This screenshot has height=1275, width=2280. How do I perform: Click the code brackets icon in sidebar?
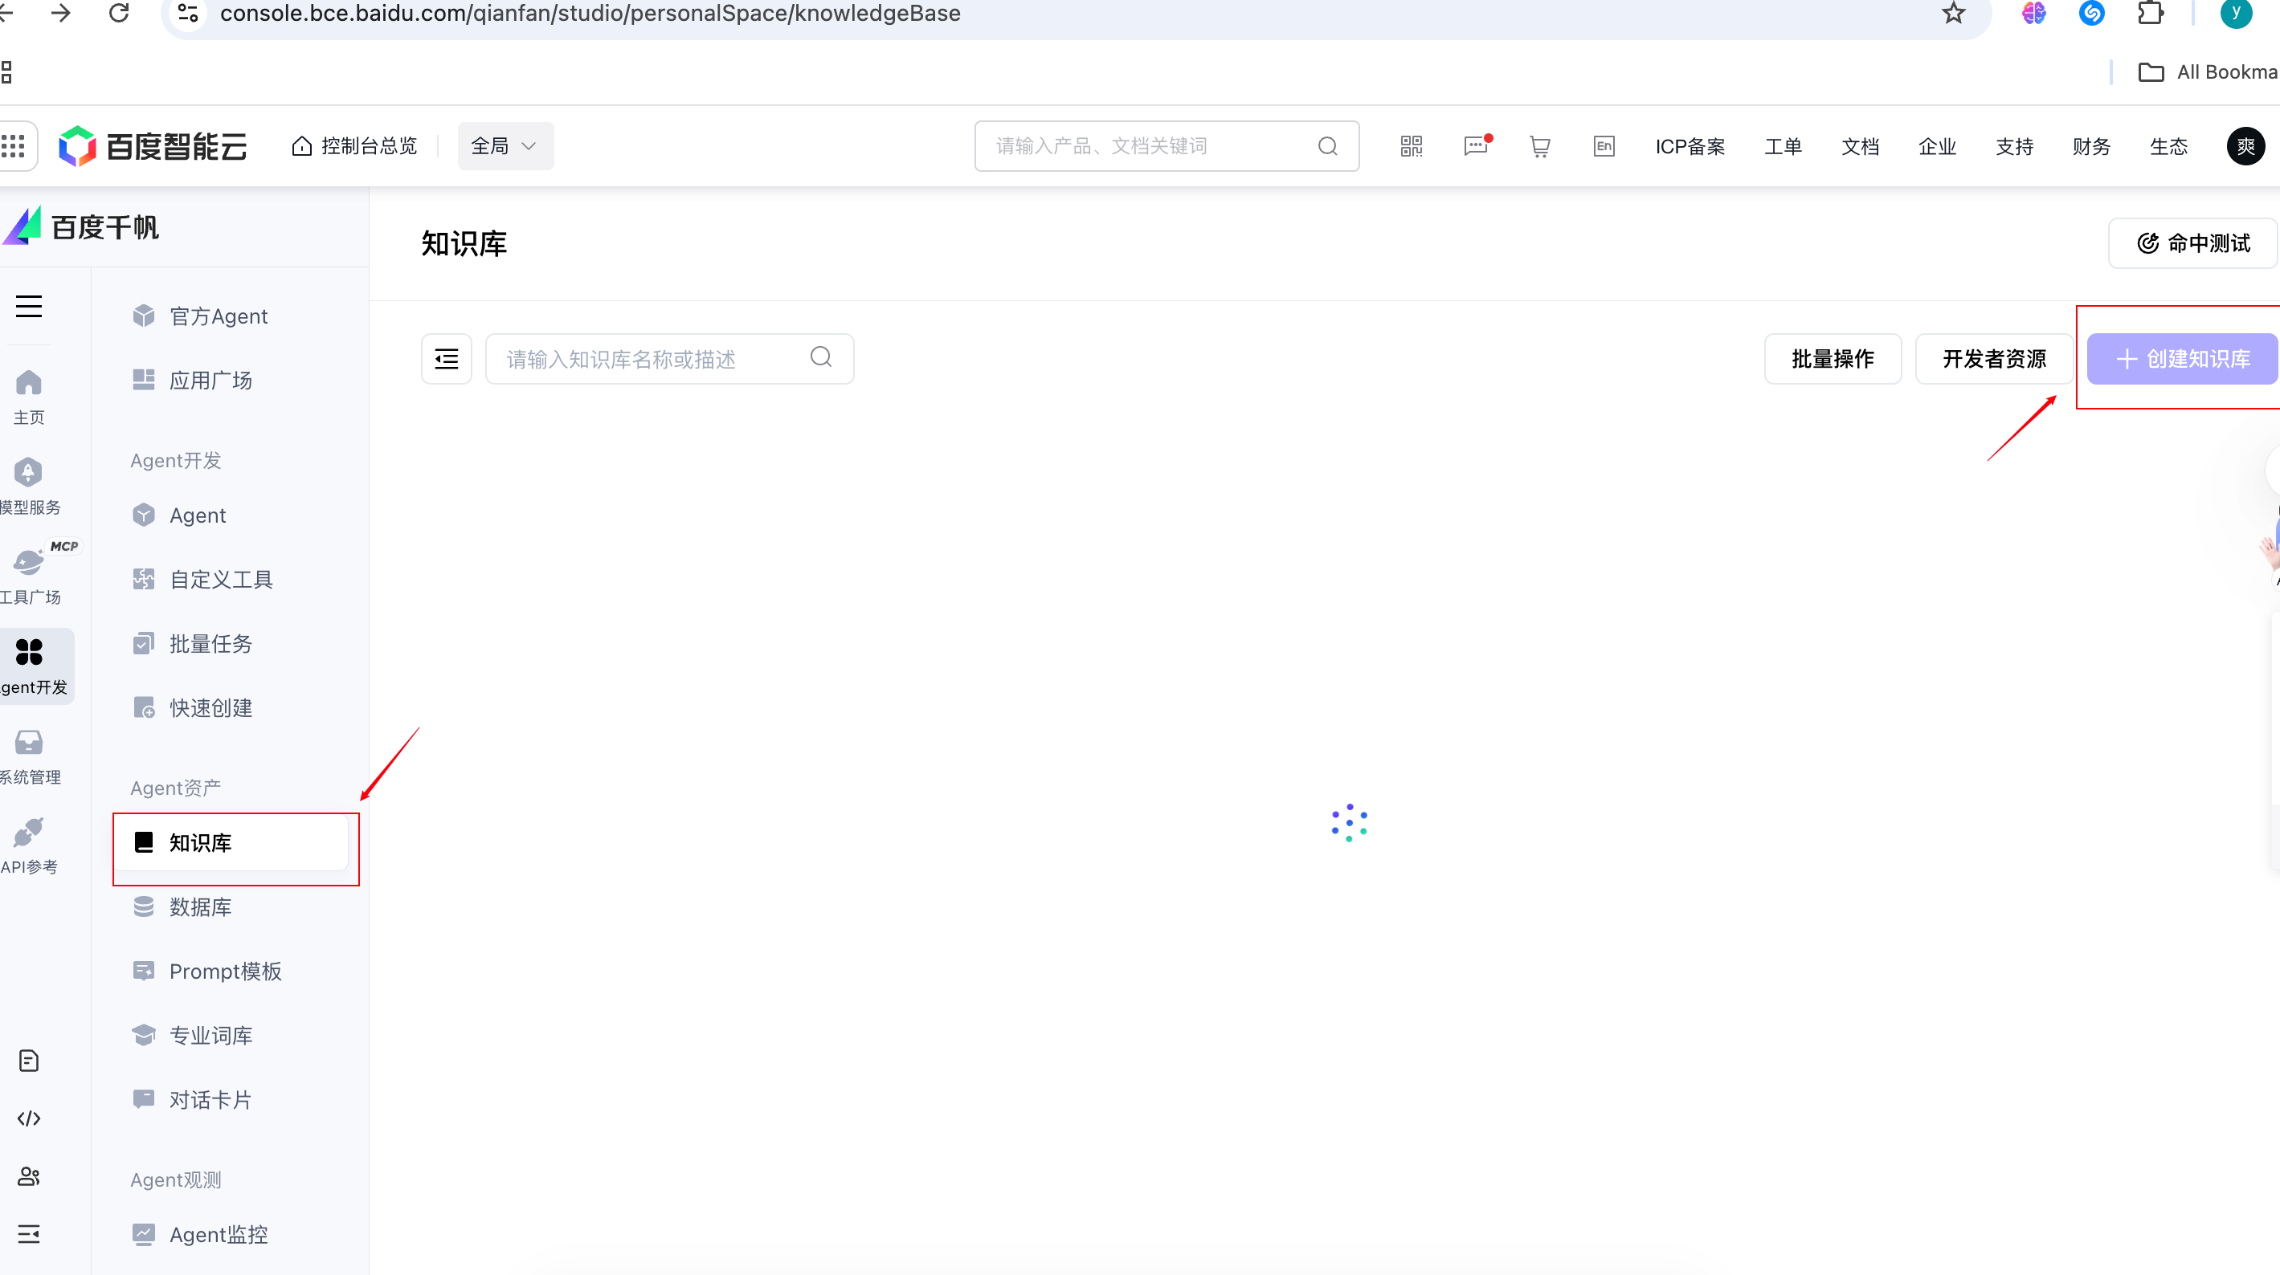tap(28, 1118)
